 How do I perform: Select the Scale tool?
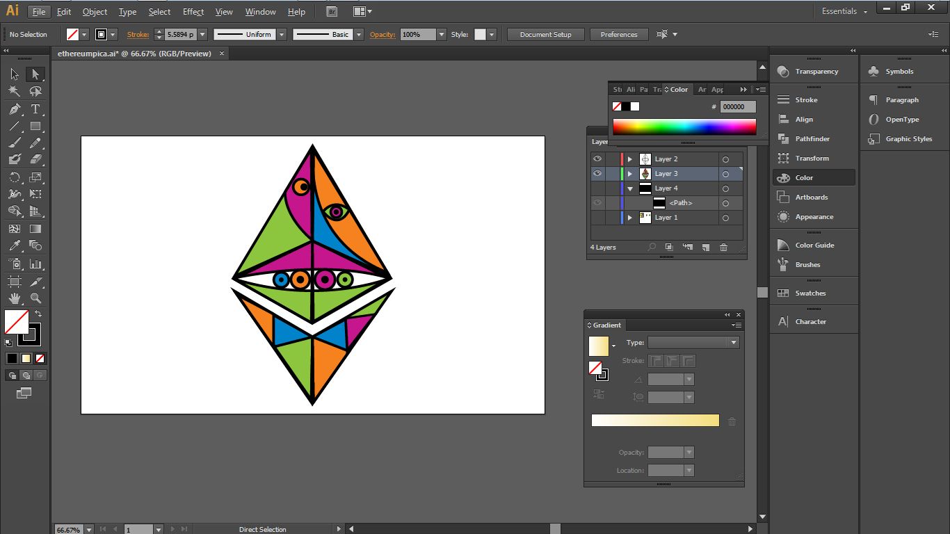[35, 177]
